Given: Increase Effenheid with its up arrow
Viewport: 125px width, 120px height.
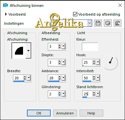Looking at the screenshot, I should [60, 45].
